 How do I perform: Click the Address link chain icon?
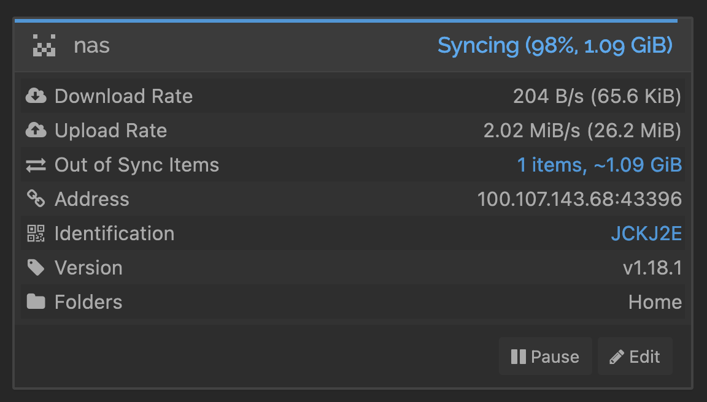36,199
